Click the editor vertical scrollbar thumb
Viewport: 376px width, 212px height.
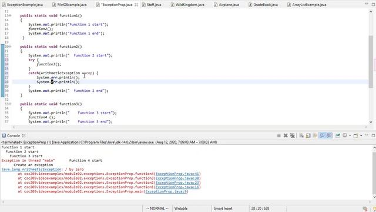click(x=371, y=62)
